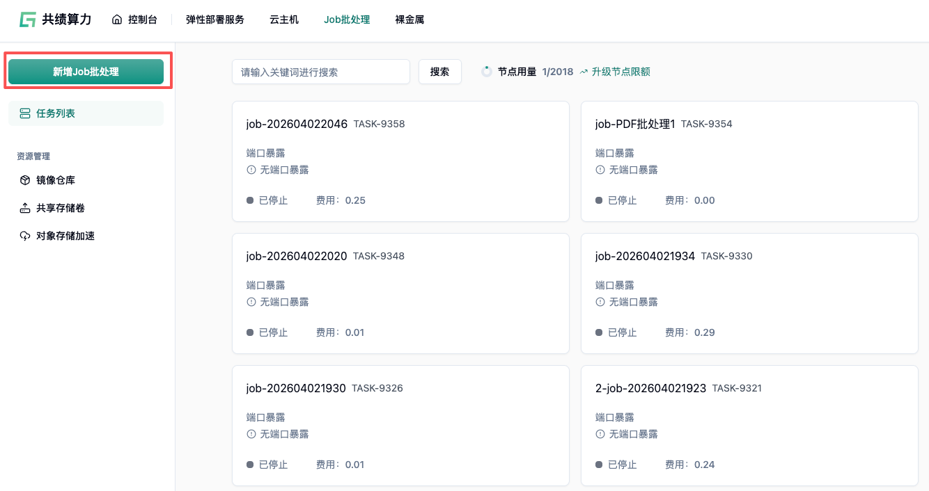Focus the keyword search input field
Image resolution: width=929 pixels, height=491 pixels.
pos(320,72)
